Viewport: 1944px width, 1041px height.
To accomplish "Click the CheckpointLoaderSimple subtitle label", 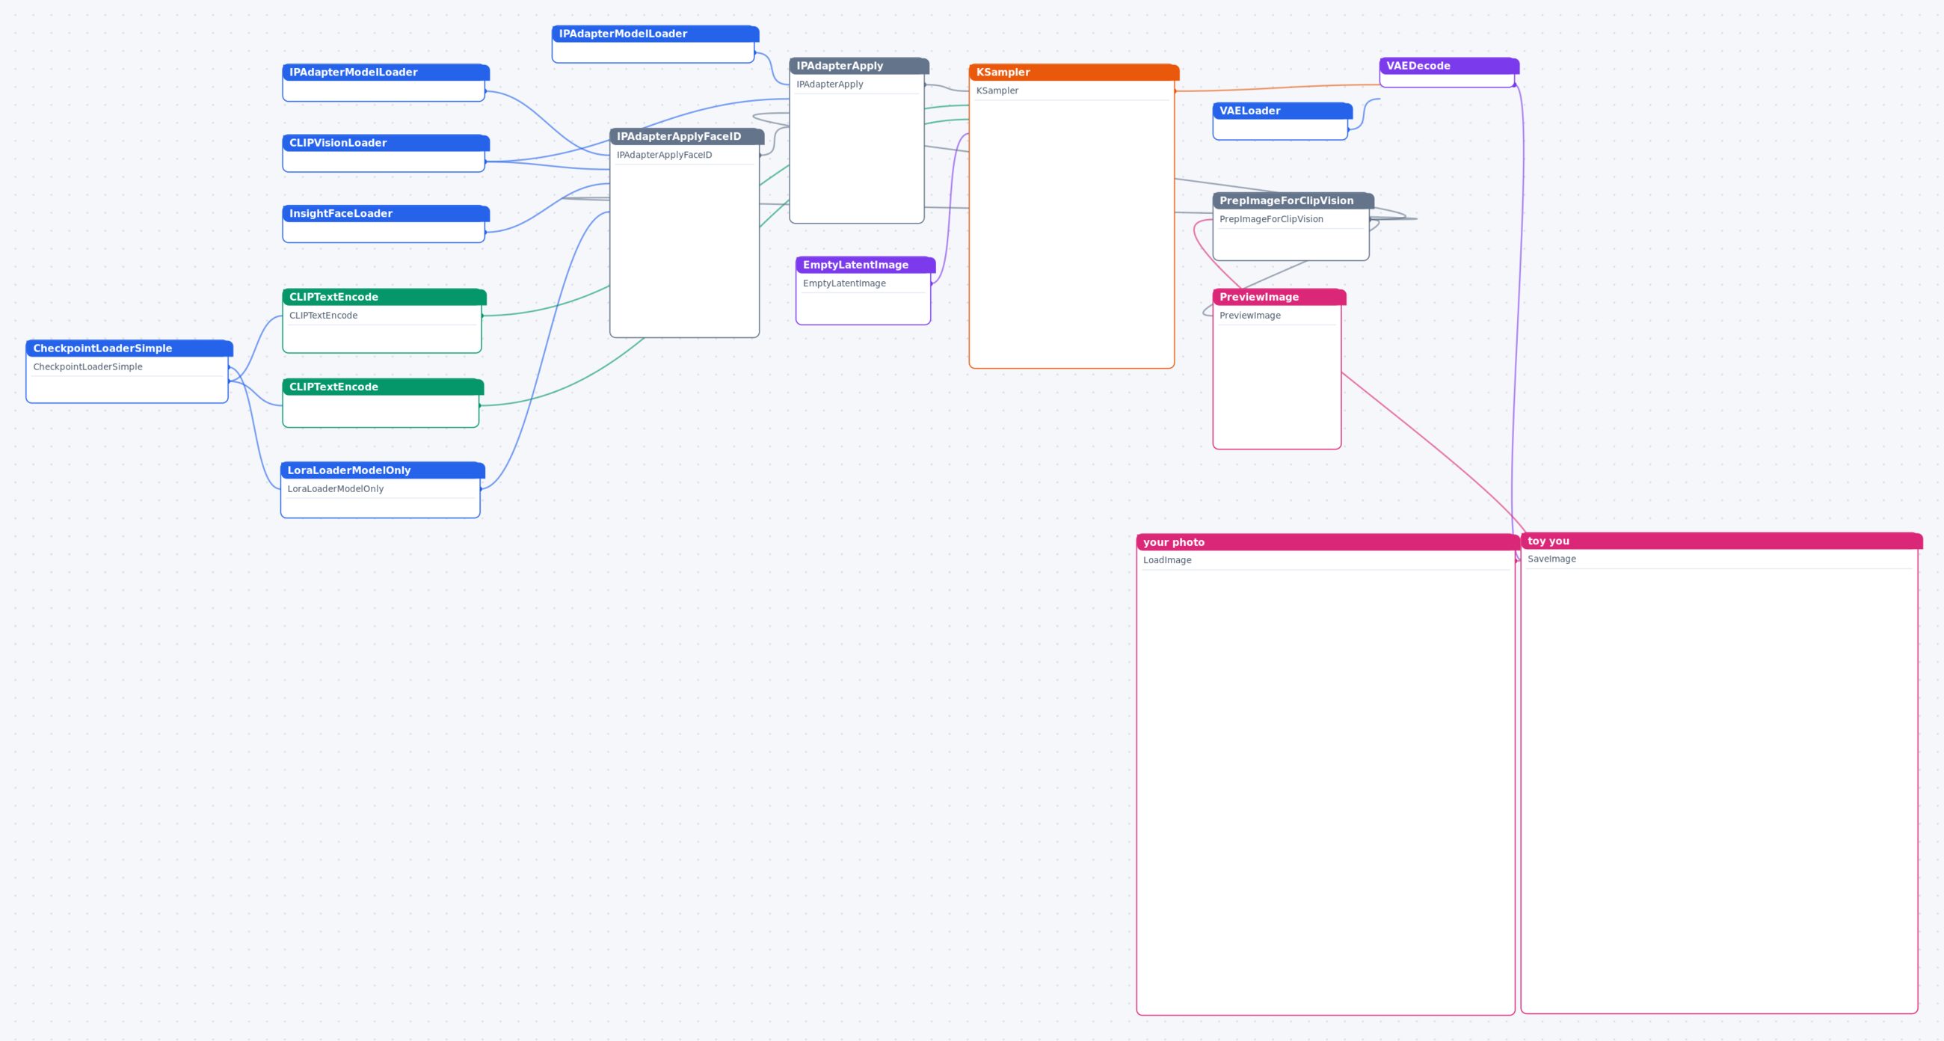I will click(x=87, y=367).
